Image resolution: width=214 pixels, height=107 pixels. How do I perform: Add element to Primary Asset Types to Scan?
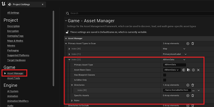coord(188,44)
